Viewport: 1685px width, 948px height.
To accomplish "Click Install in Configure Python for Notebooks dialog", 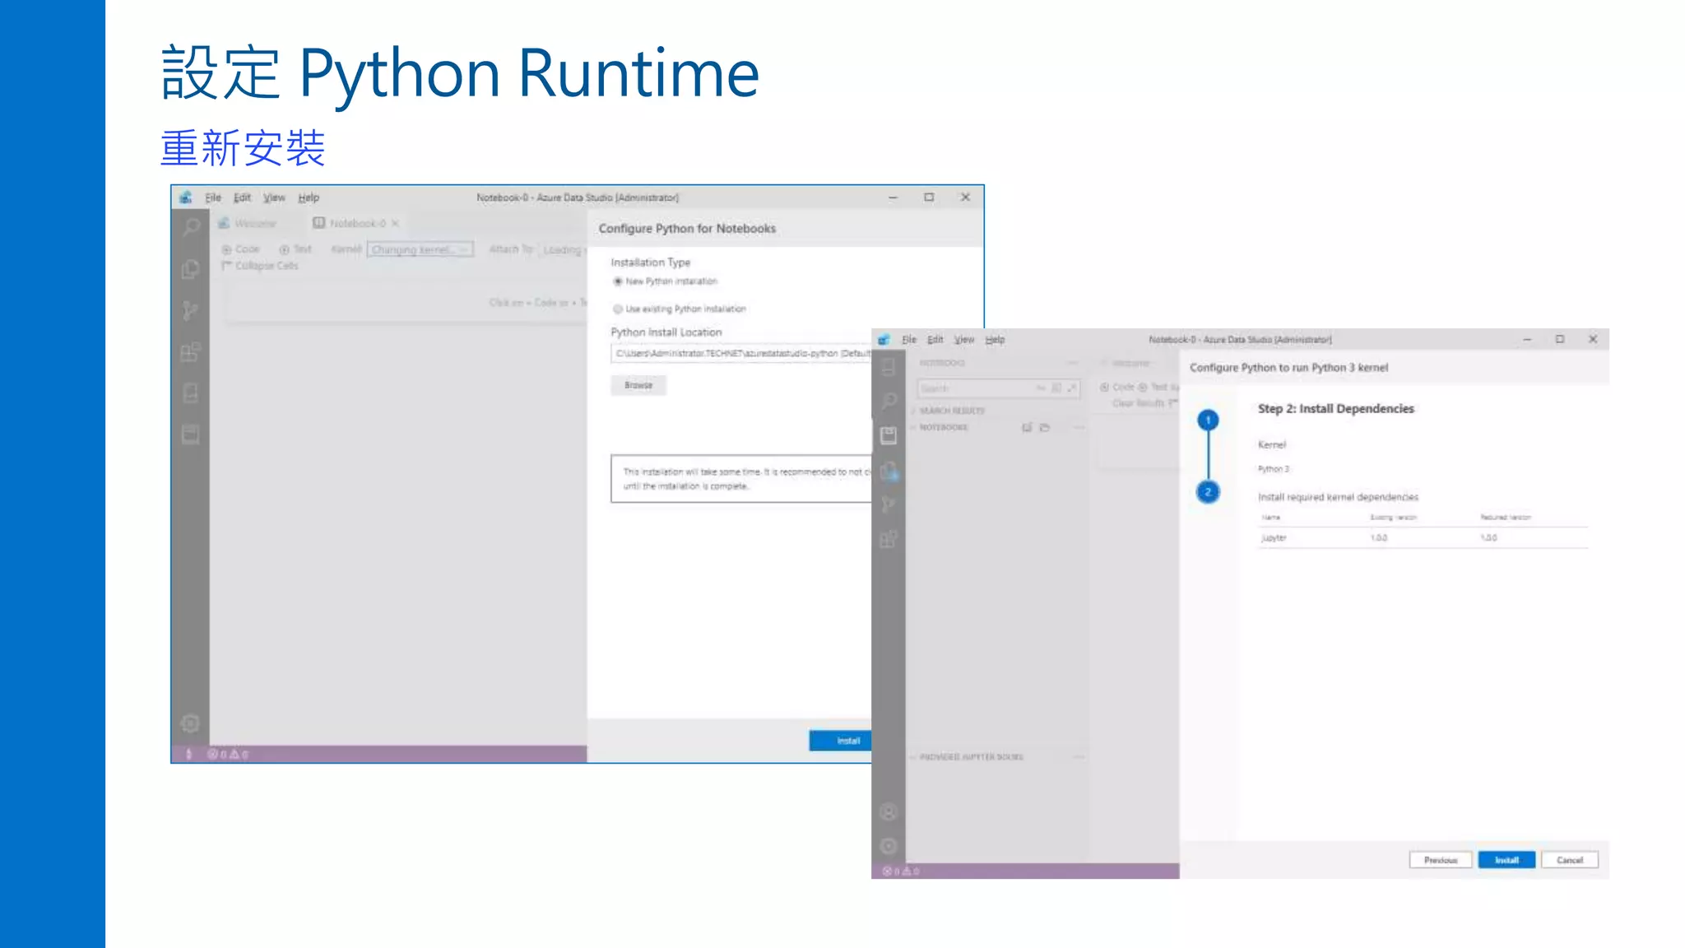I will (840, 741).
